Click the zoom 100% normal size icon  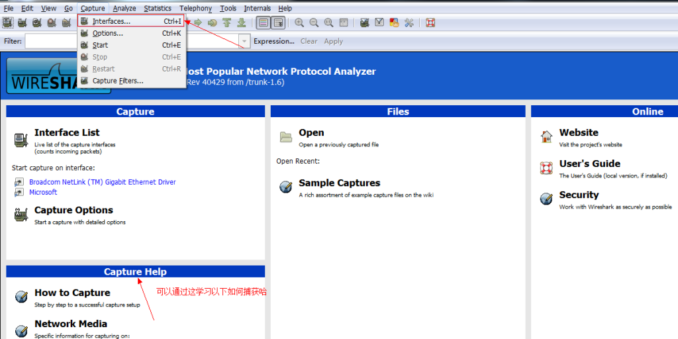click(328, 23)
